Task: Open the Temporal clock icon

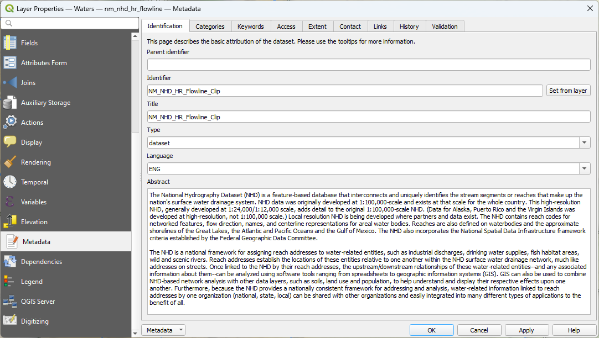Action: [x=10, y=182]
